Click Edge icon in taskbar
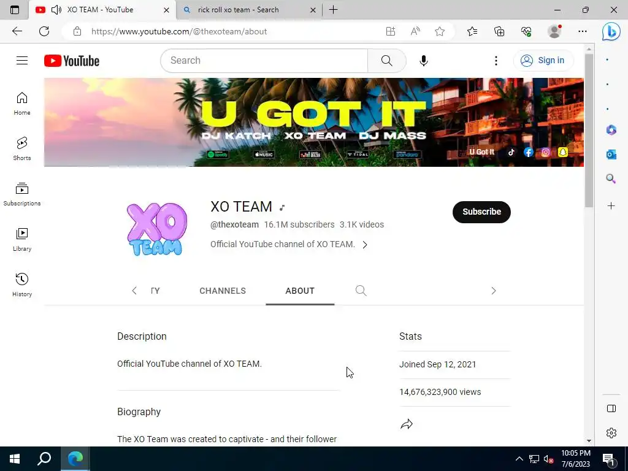This screenshot has height=471, width=628. click(75, 459)
